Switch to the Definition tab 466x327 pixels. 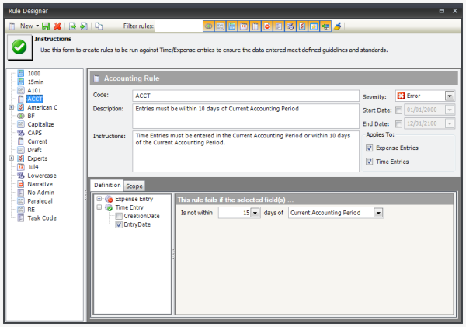point(107,186)
